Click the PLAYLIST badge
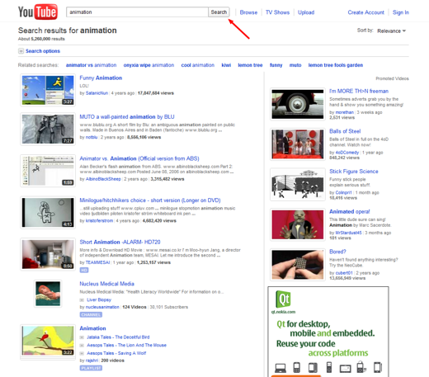 pos(91,368)
